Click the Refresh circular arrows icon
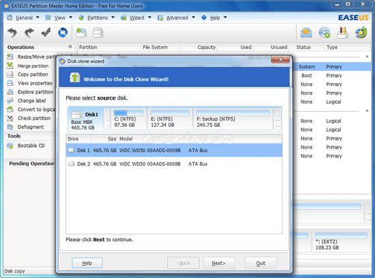 coord(63,32)
